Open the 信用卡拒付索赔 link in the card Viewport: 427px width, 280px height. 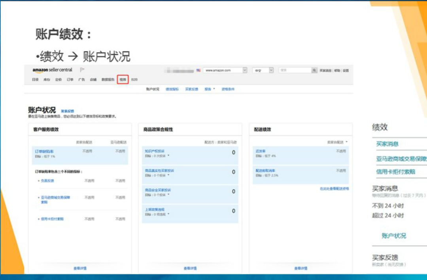[52, 219]
